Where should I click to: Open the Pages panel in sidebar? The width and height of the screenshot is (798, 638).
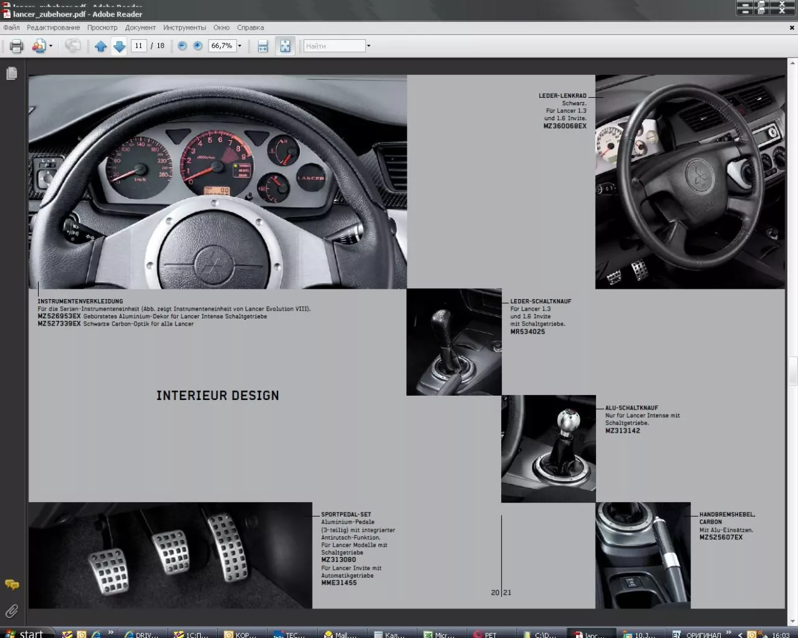point(11,74)
